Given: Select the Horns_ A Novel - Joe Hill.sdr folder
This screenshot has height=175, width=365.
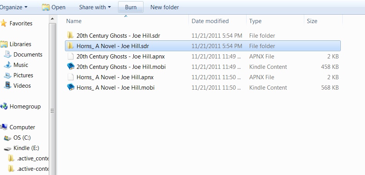Looking at the screenshot, I should point(112,46).
